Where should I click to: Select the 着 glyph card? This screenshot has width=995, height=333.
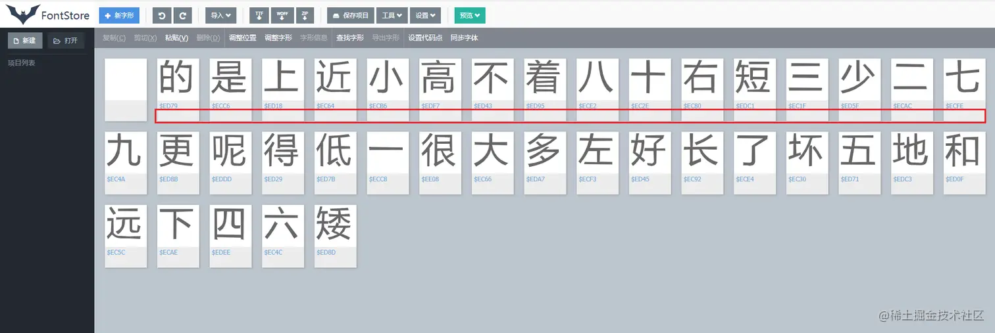click(x=546, y=89)
